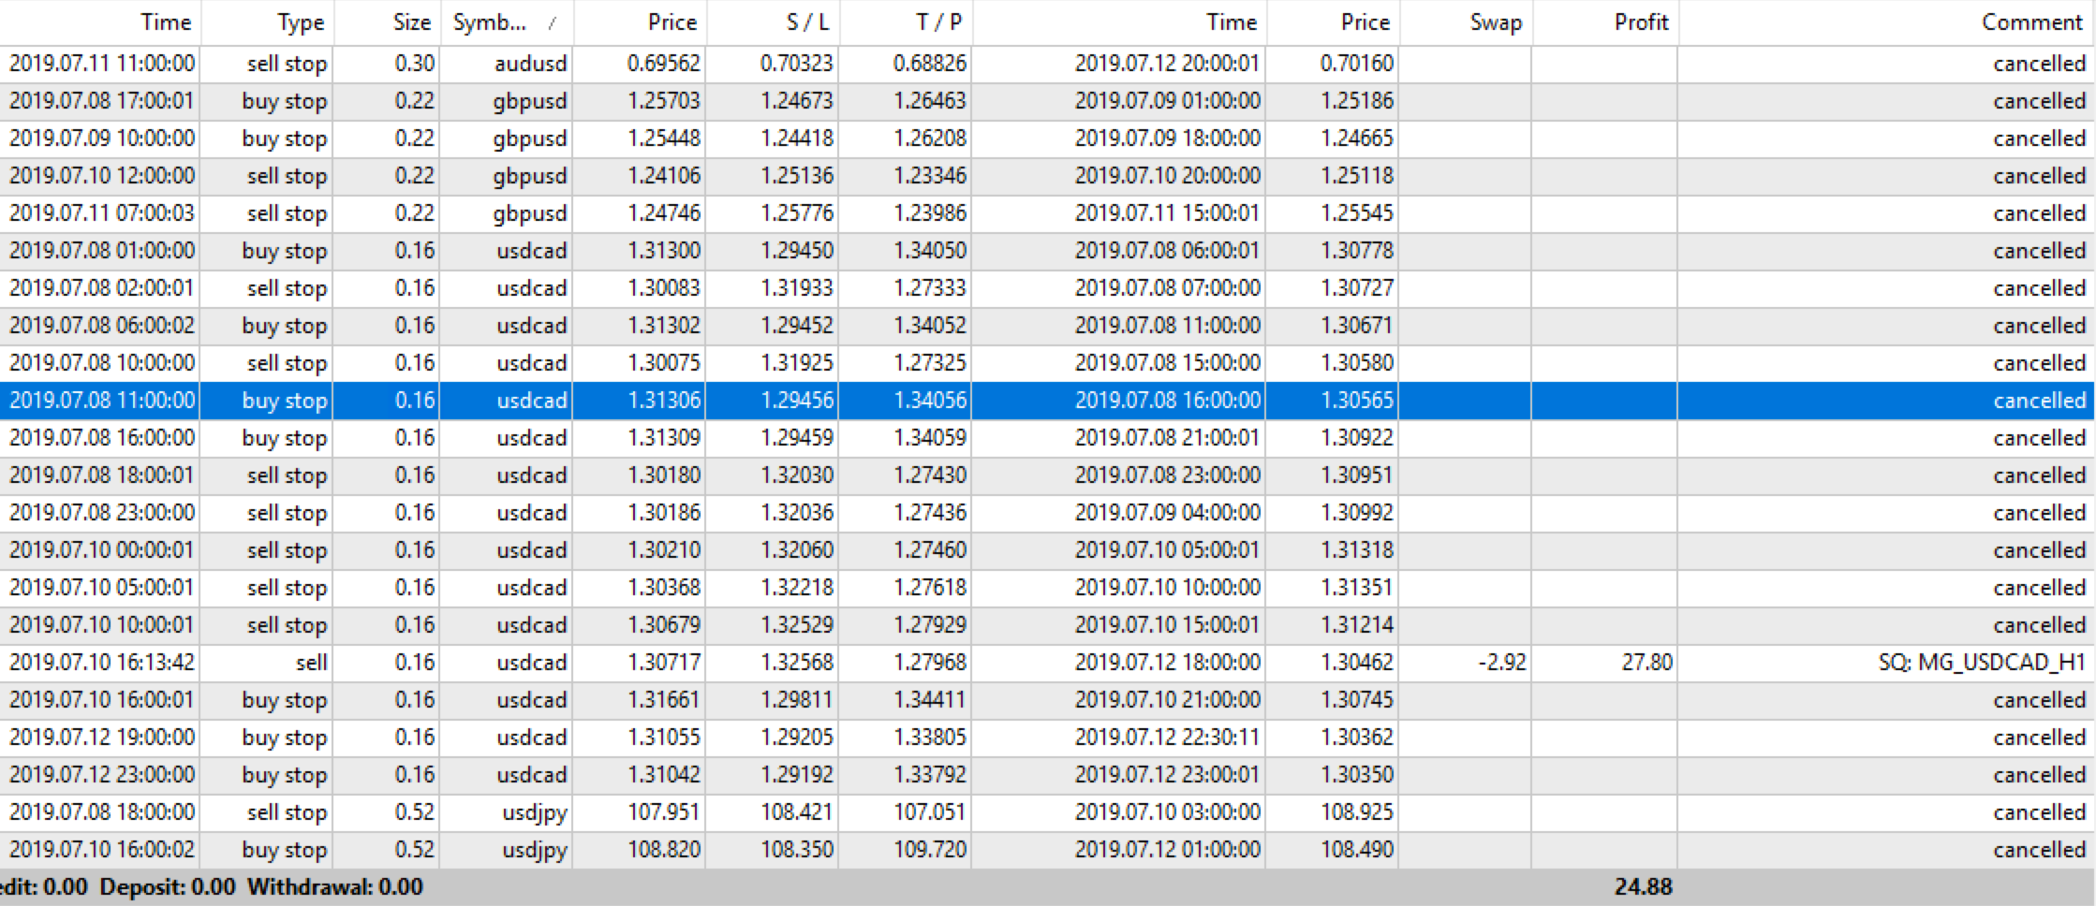Click the usdjpy open price 107.951

click(x=664, y=812)
